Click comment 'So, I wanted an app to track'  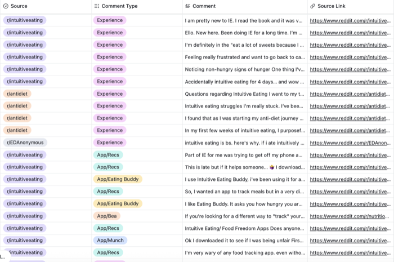[x=244, y=192]
